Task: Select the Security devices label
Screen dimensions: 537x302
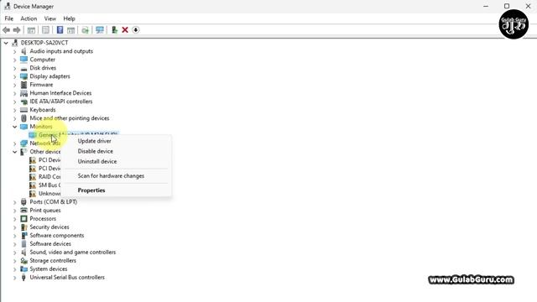Action: (50, 227)
